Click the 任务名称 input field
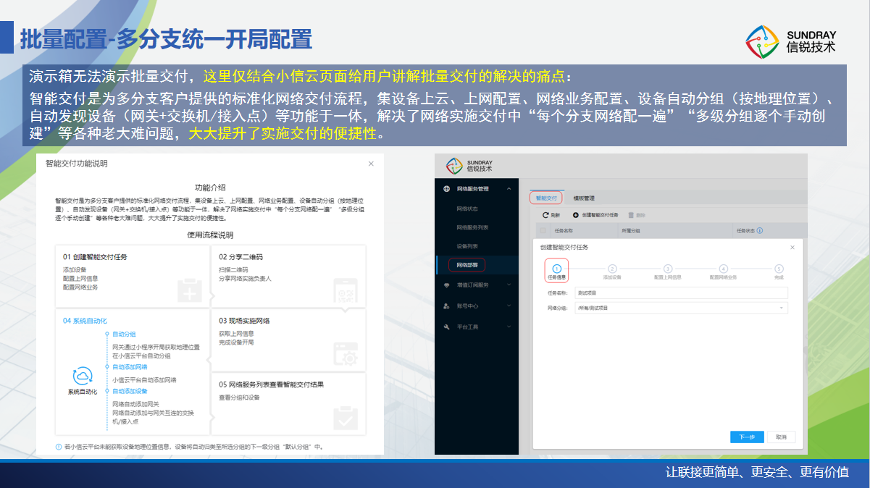Viewport: 870px width, 488px height. [680, 293]
